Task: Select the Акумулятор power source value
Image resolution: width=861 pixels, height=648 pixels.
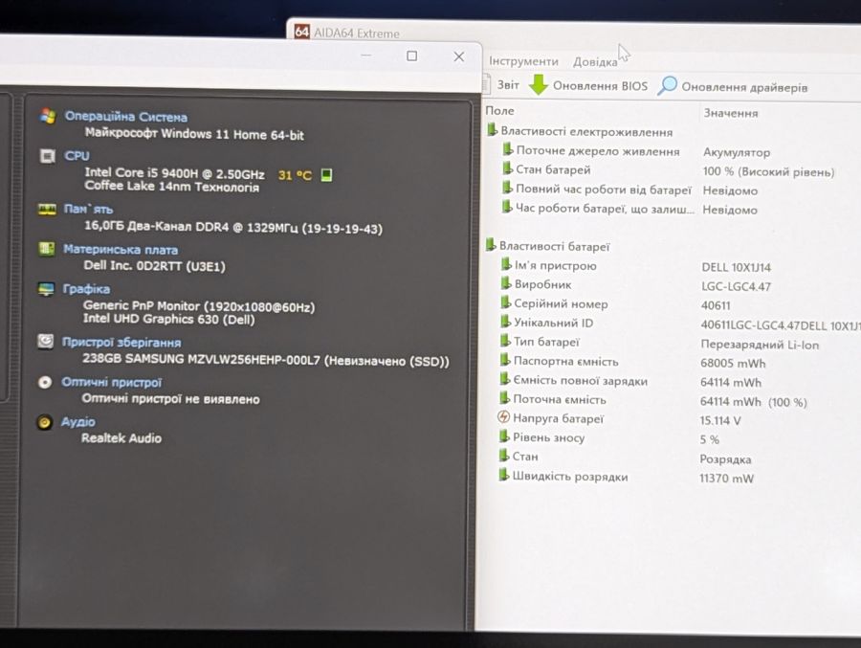Action: point(737,153)
